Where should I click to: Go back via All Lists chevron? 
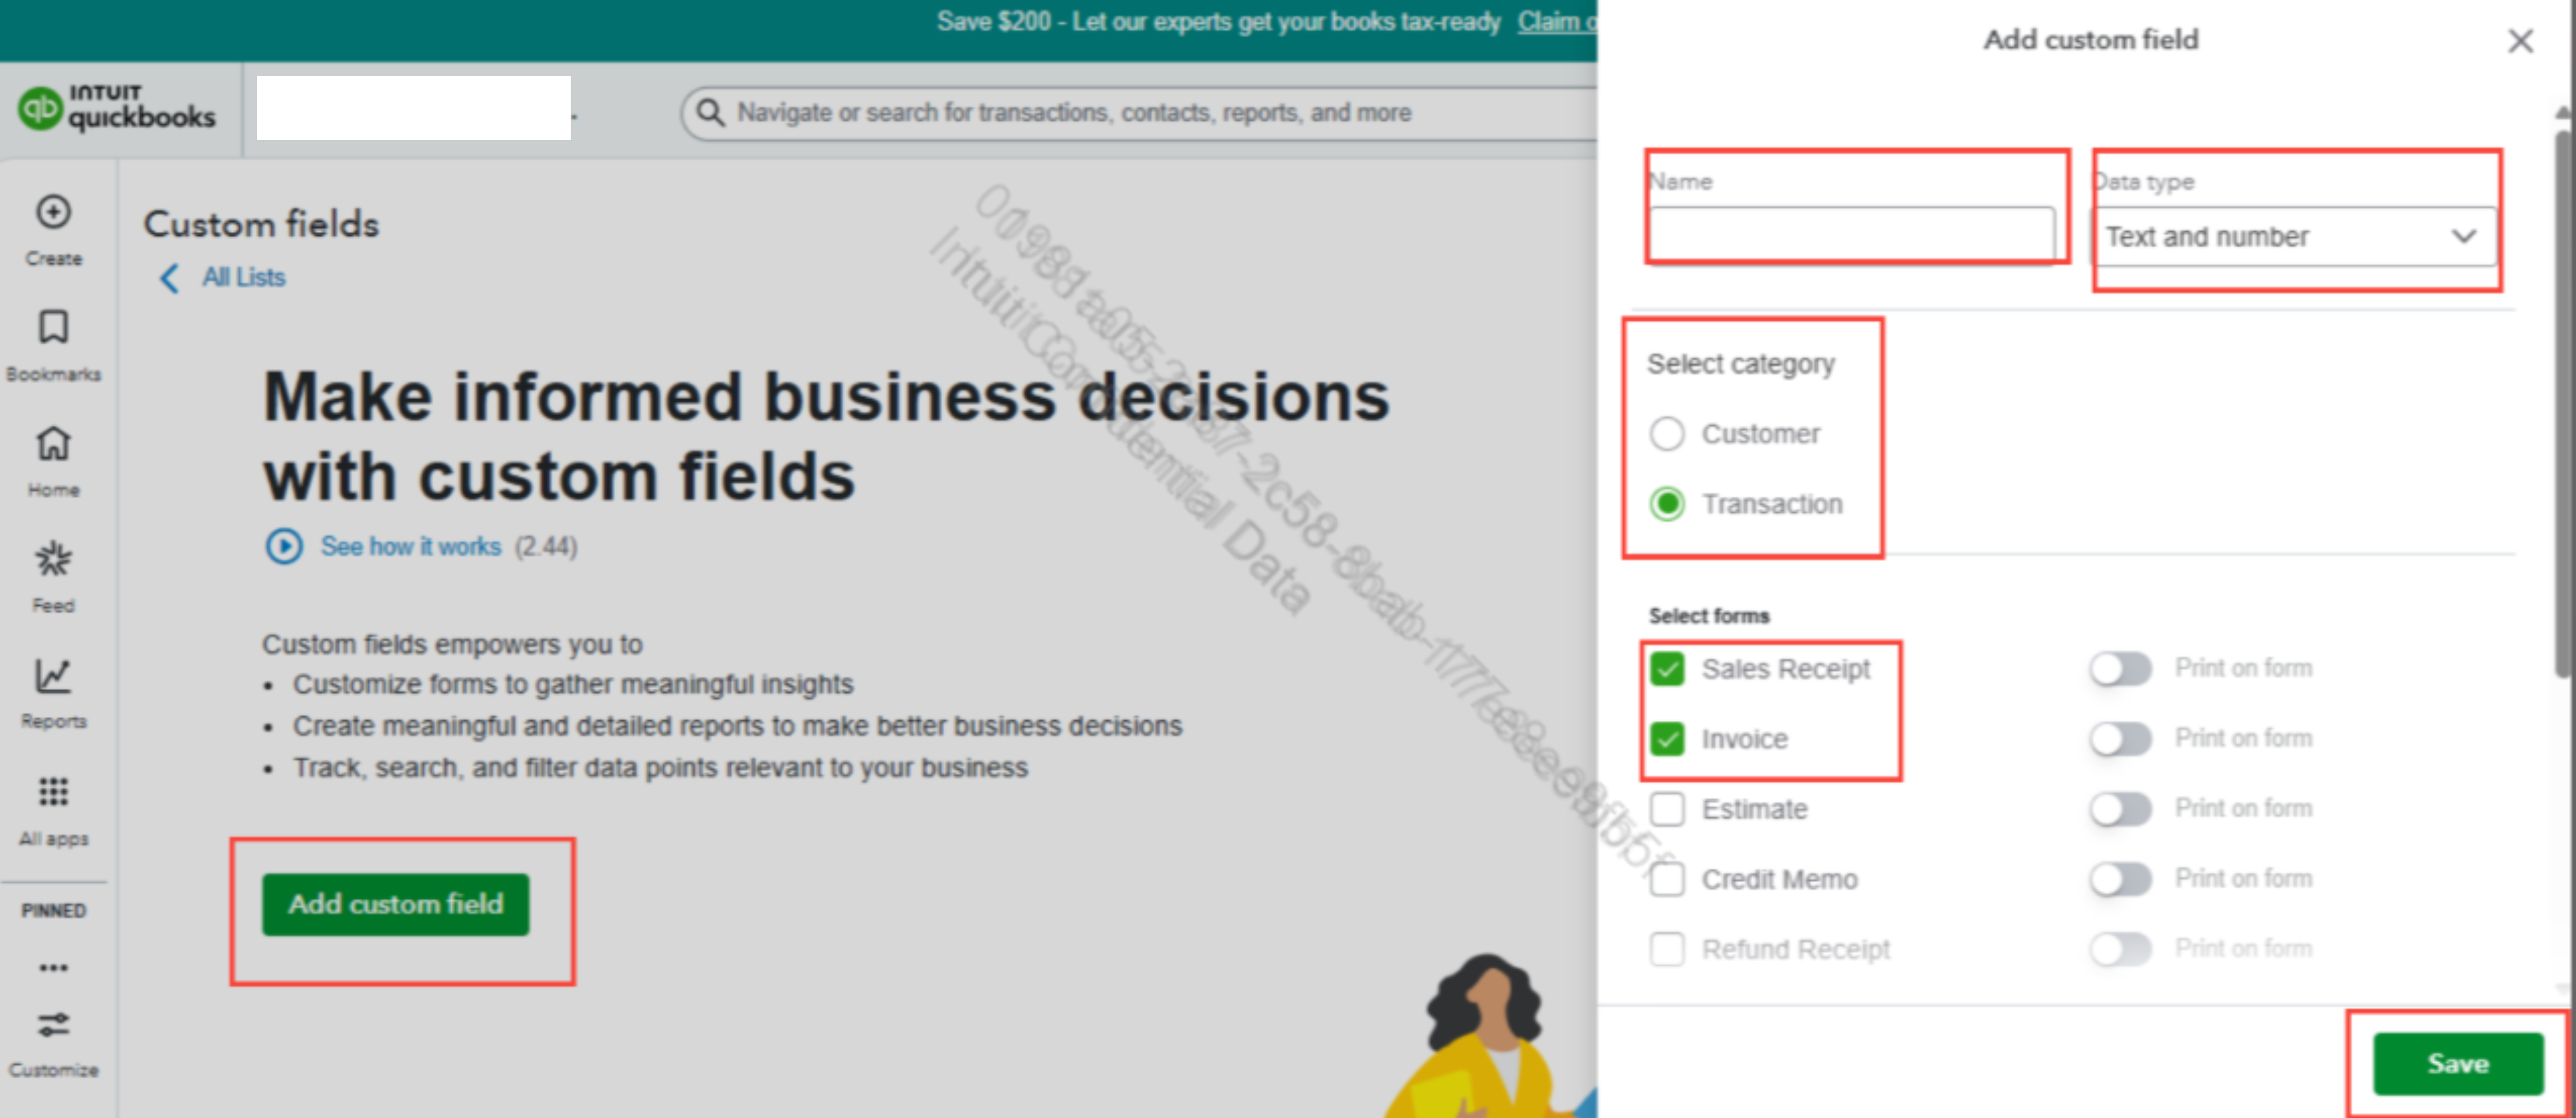(x=170, y=278)
